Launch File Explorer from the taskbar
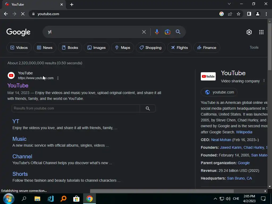This screenshot has width=272, height=204. tap(37, 199)
